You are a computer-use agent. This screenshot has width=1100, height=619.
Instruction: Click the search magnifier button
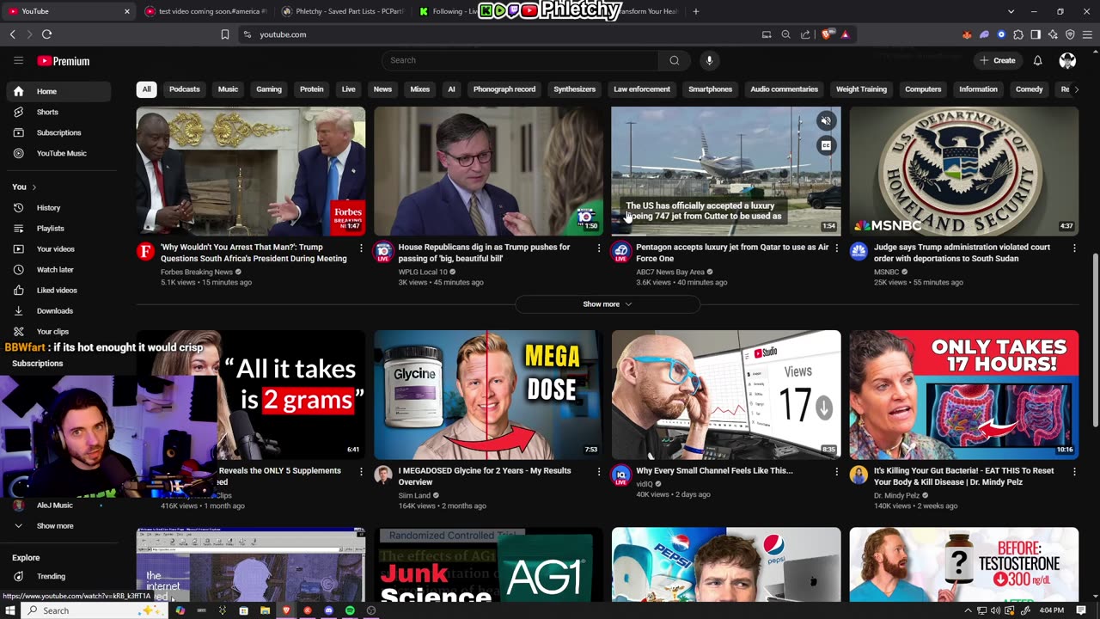(675, 60)
